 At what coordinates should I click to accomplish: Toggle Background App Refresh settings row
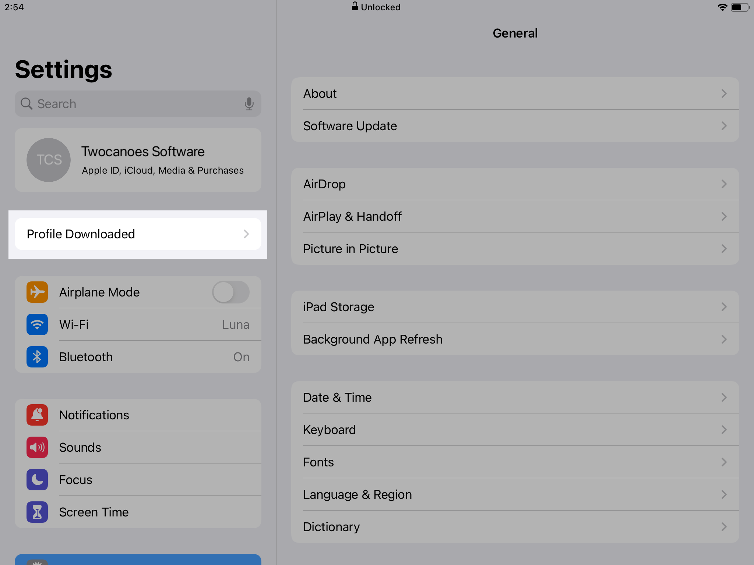(x=515, y=339)
